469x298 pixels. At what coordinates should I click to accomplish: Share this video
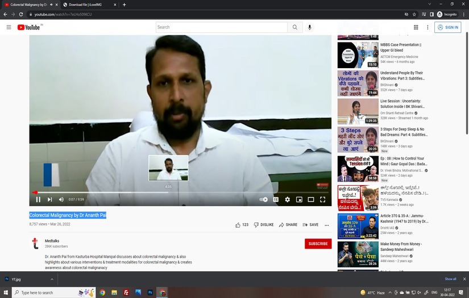point(288,225)
